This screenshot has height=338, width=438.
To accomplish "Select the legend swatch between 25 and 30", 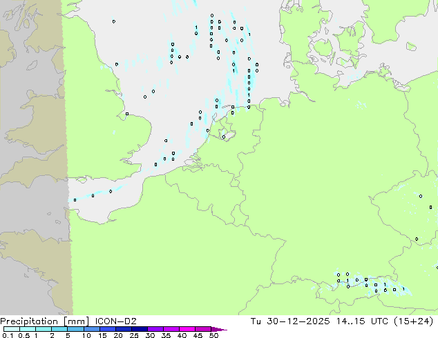I will point(140,329).
